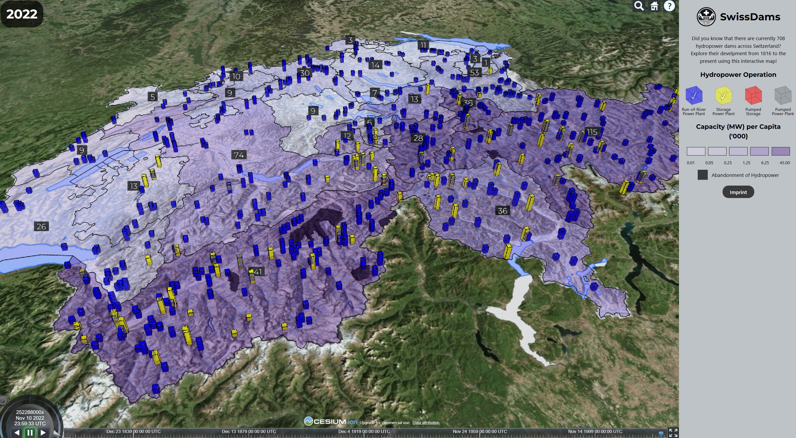796x438 pixels.
Task: Reset view with the home icon
Action: coord(654,6)
